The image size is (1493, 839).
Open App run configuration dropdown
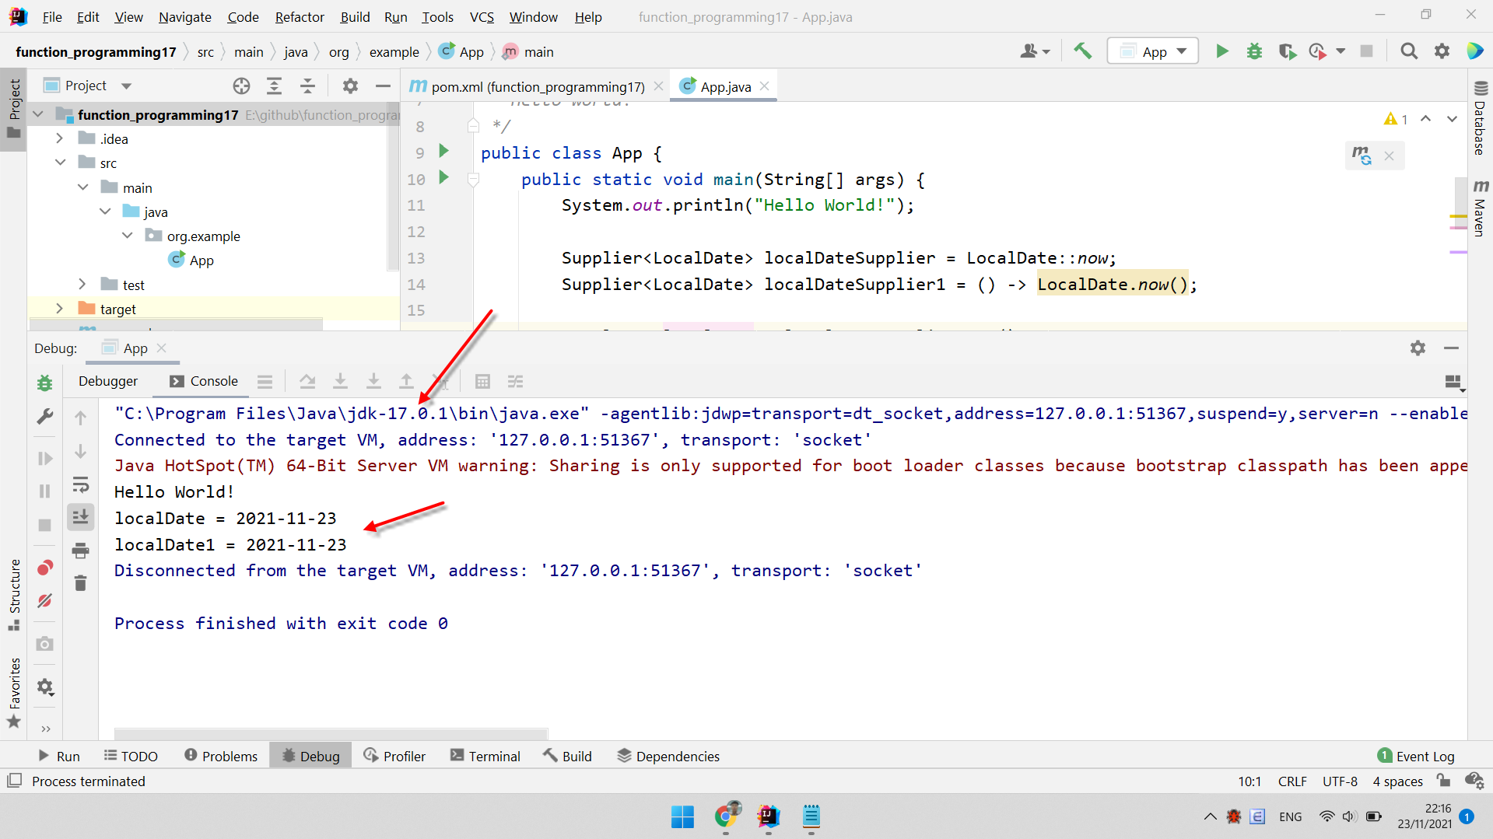[x=1153, y=51]
